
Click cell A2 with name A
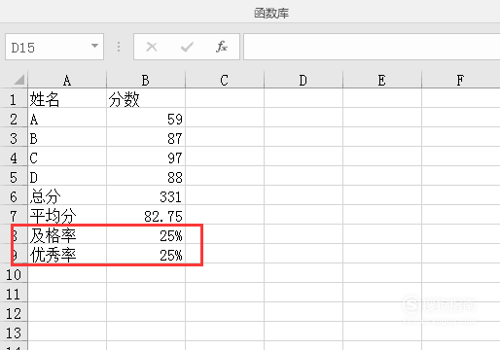(x=67, y=118)
